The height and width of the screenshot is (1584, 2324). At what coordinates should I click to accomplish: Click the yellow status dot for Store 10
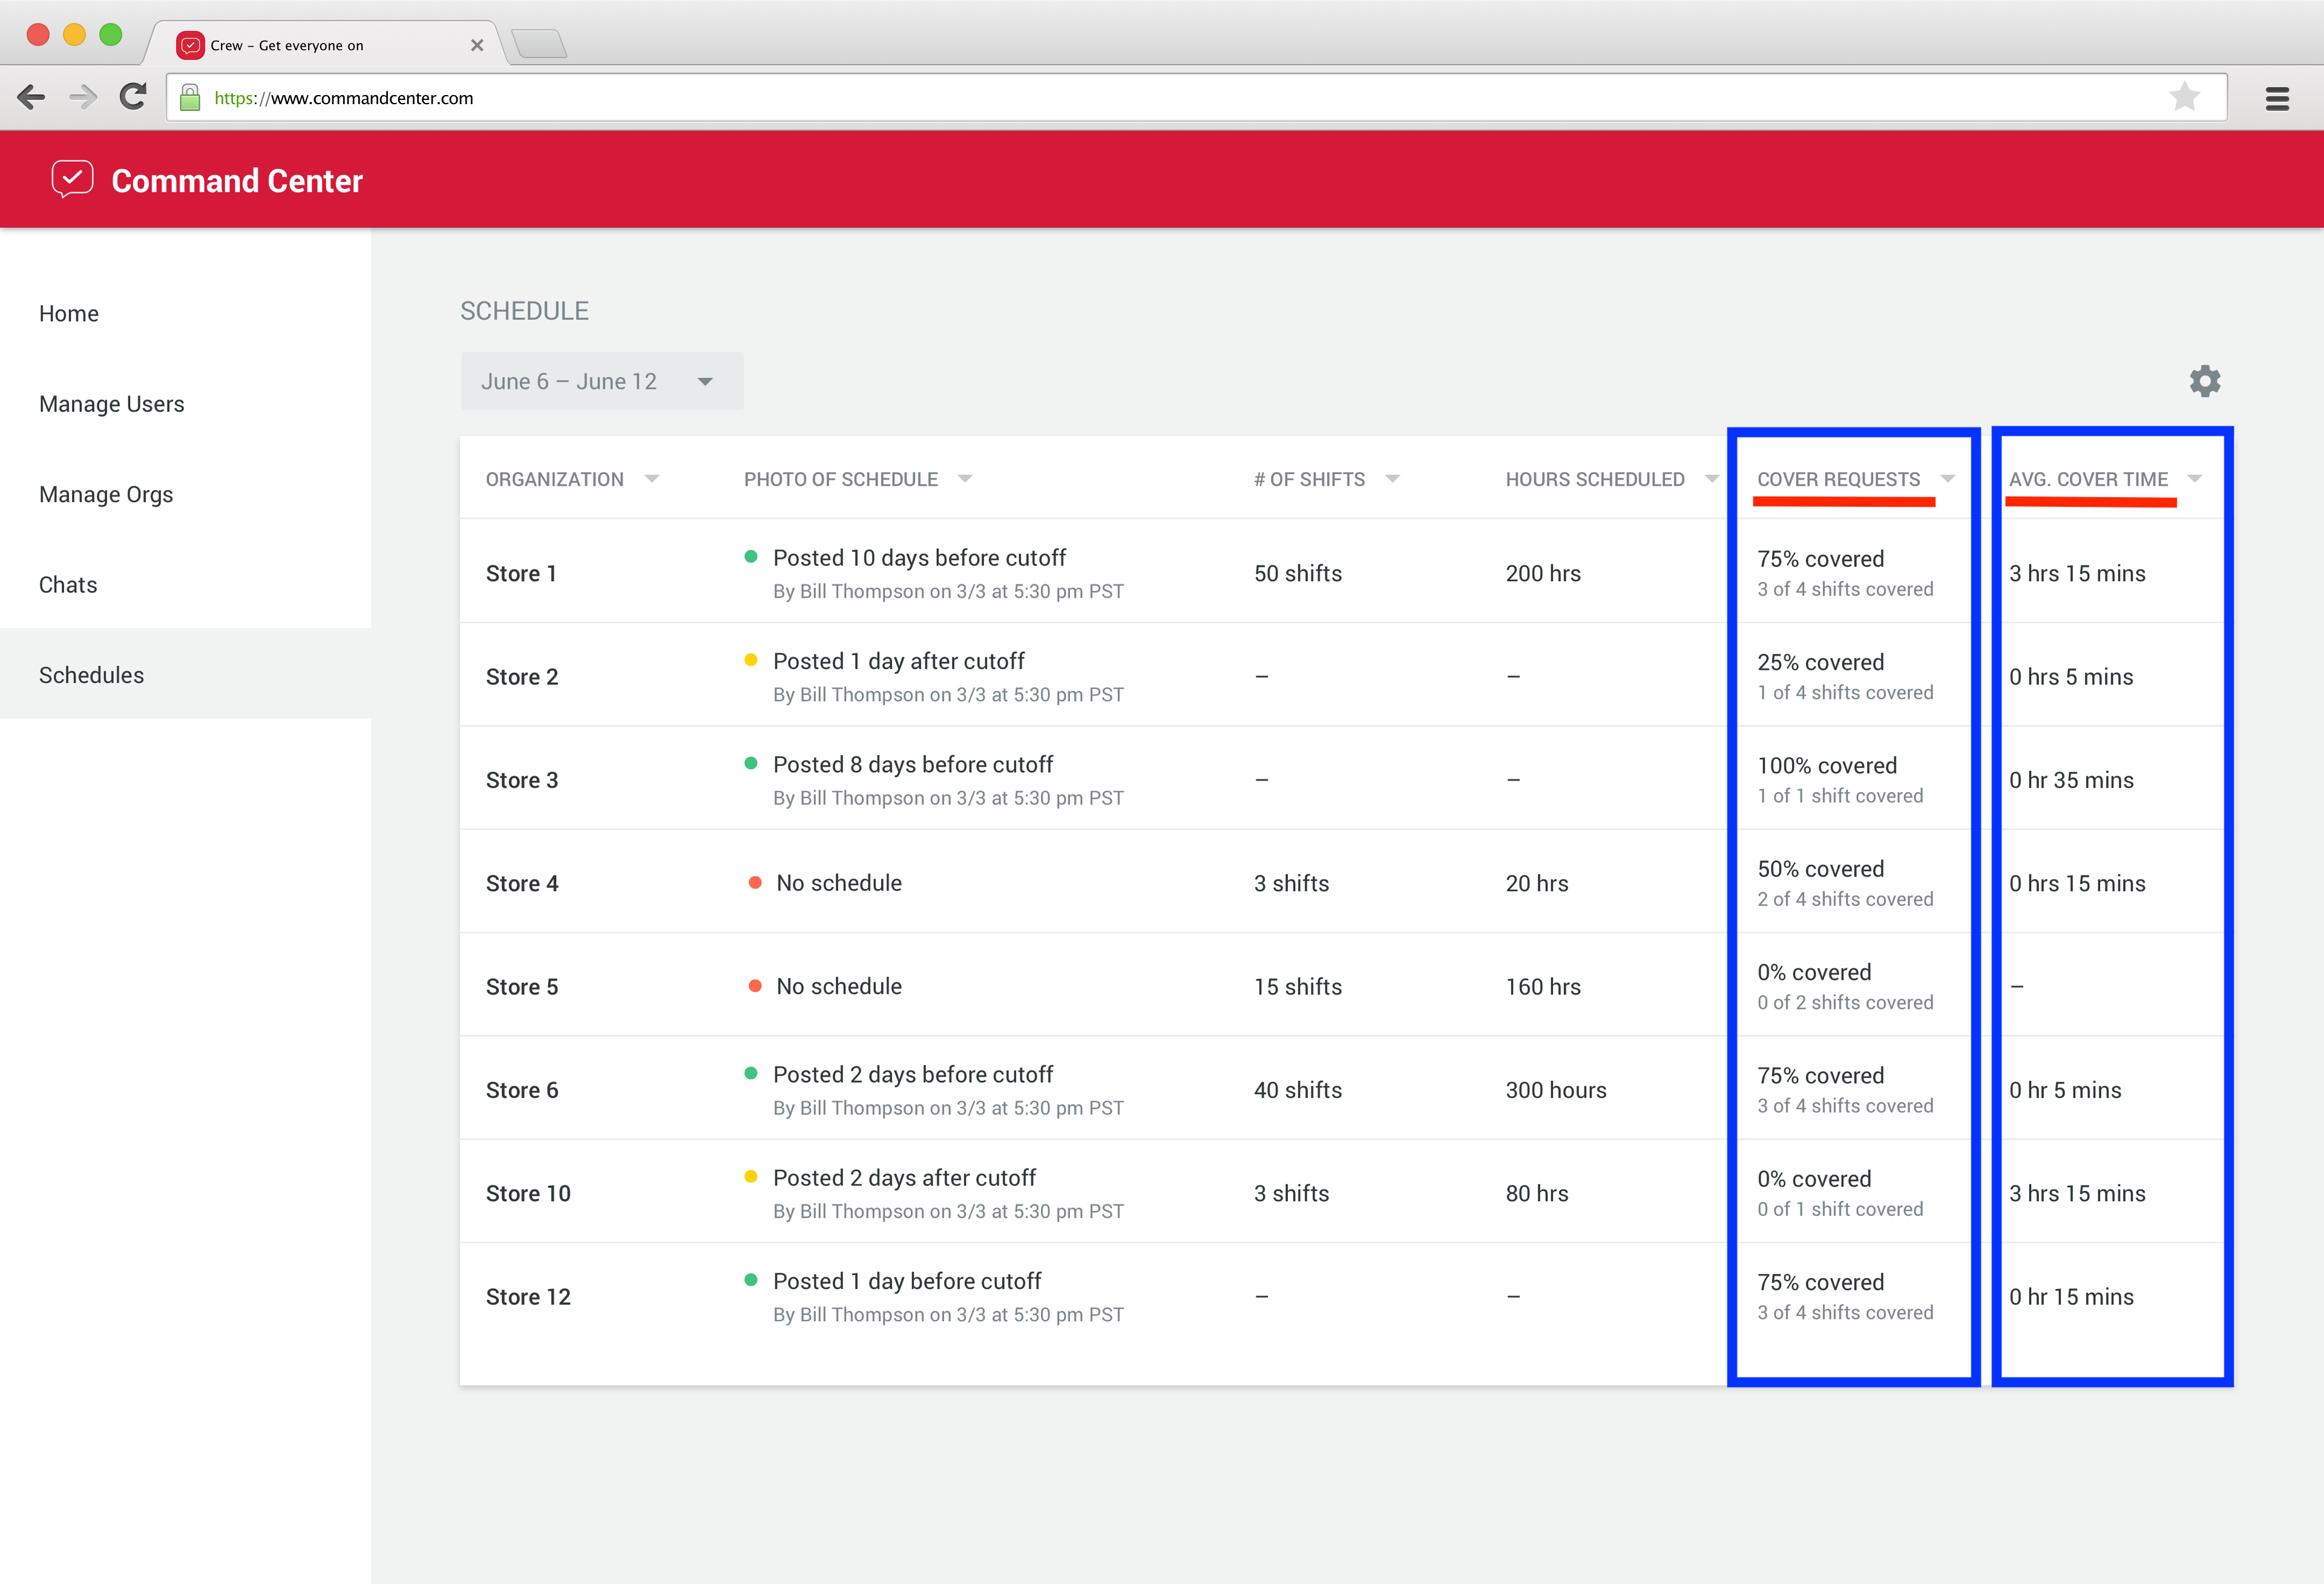[751, 1176]
